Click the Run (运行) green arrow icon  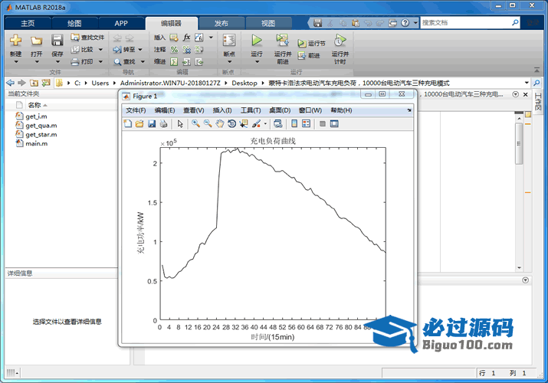coord(257,40)
